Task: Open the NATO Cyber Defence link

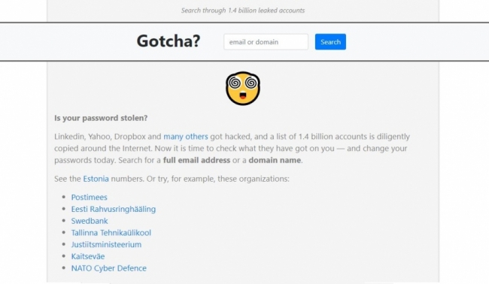Action: pyautogui.click(x=108, y=268)
